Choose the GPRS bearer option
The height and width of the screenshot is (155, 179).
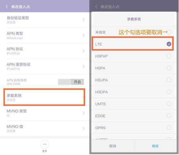click(134, 128)
